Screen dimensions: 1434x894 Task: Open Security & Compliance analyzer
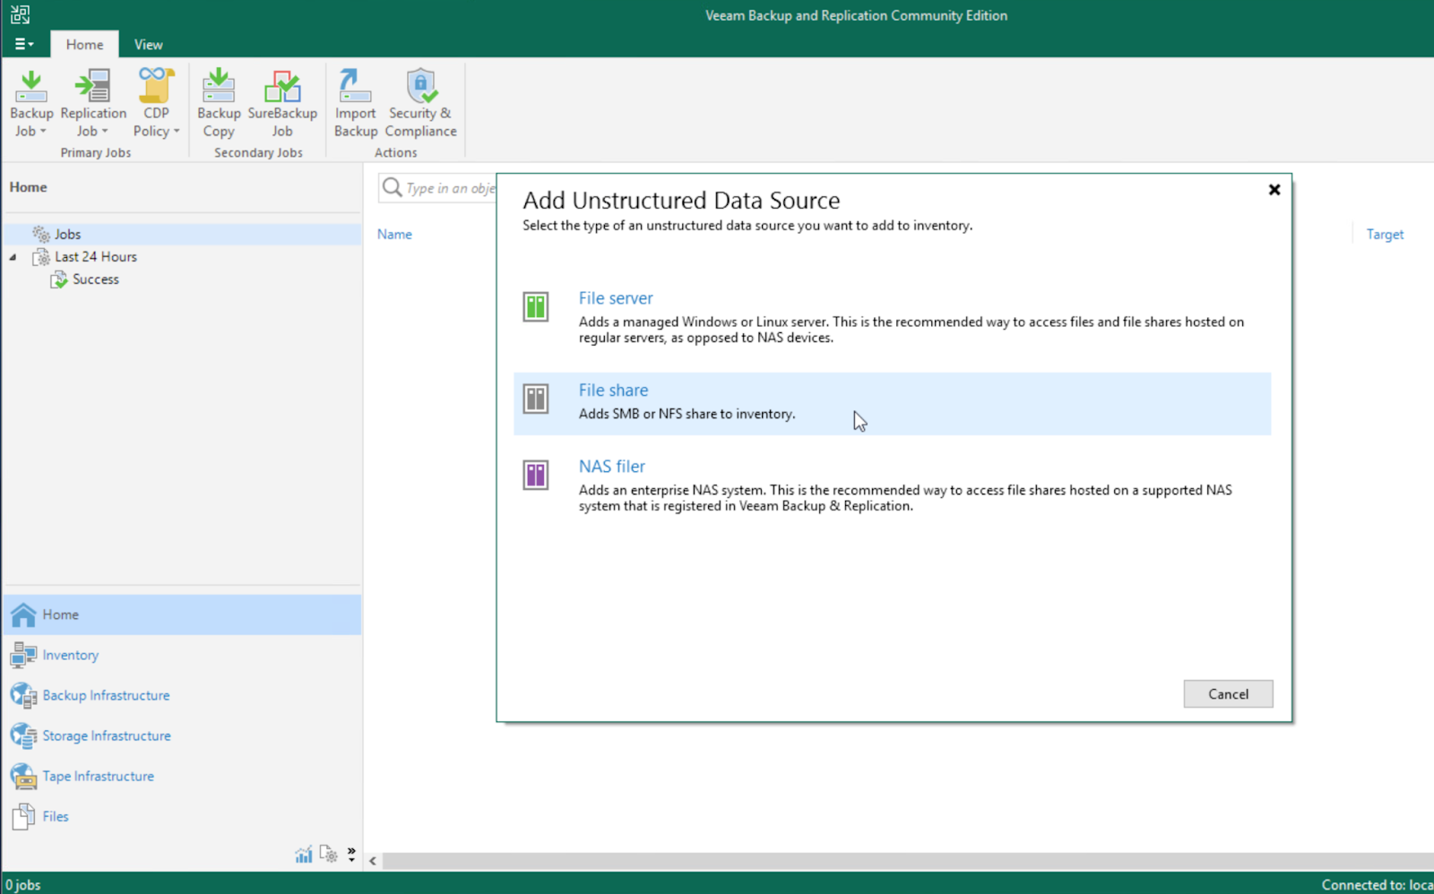coord(420,103)
